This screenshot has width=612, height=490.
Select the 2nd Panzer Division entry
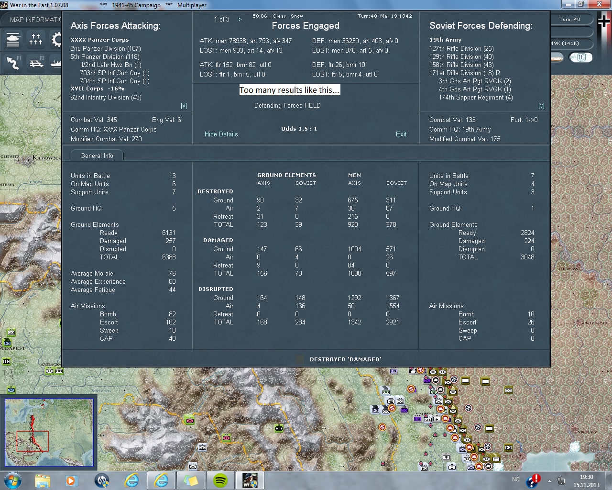tap(106, 48)
